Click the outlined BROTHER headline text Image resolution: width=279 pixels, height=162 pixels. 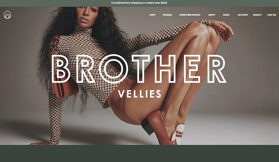tap(139, 69)
